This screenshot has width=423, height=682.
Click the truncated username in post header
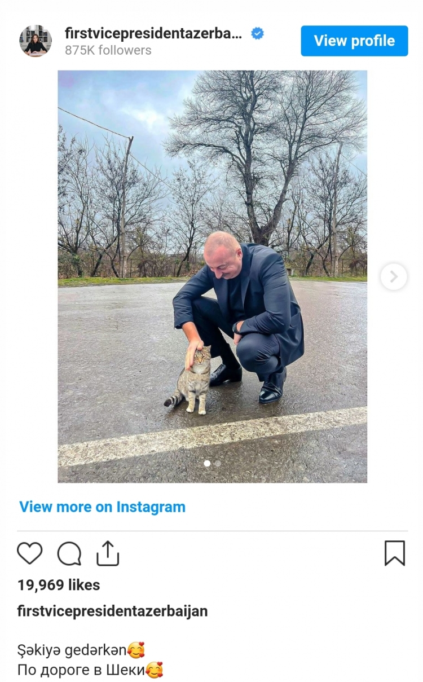[x=153, y=33]
